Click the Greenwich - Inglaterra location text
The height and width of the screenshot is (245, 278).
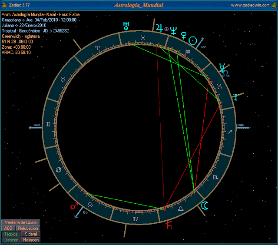tap(21, 36)
